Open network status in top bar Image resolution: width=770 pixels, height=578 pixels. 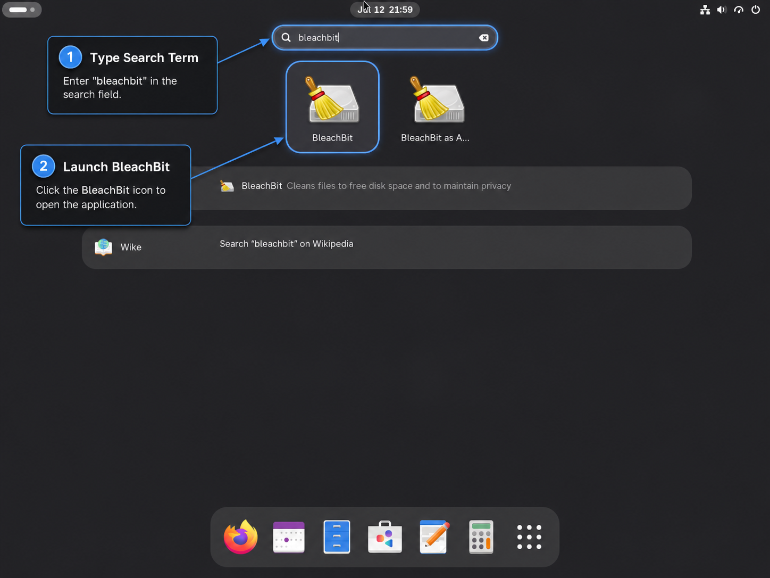point(705,10)
